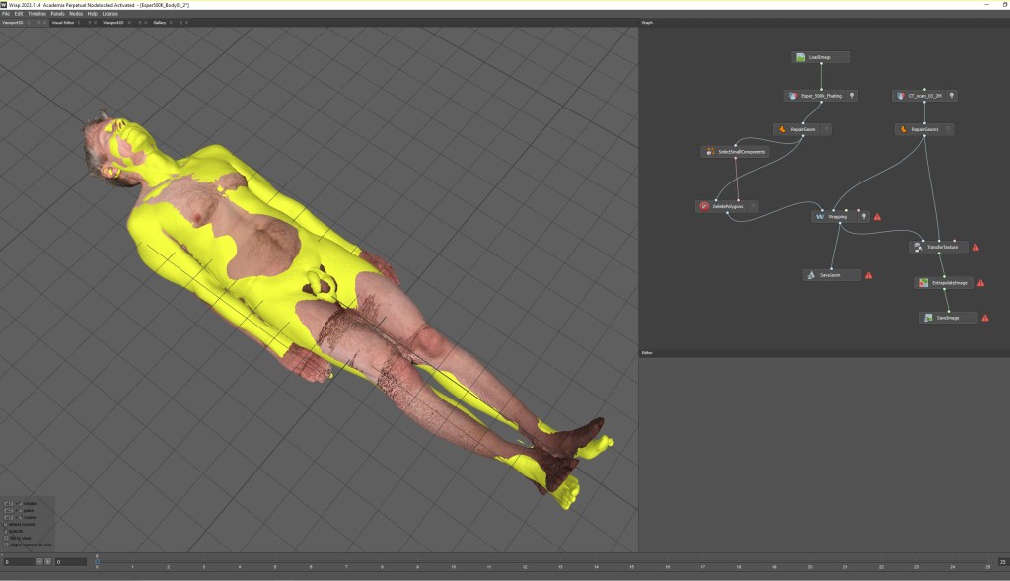Click the timeline end frame field
1010x581 pixels.
click(x=1002, y=561)
